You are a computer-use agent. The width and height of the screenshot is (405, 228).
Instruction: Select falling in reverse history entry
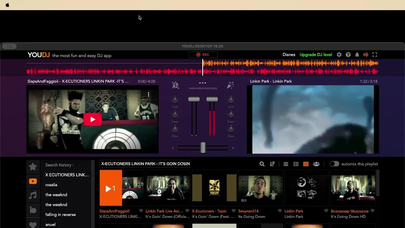[x=60, y=214]
